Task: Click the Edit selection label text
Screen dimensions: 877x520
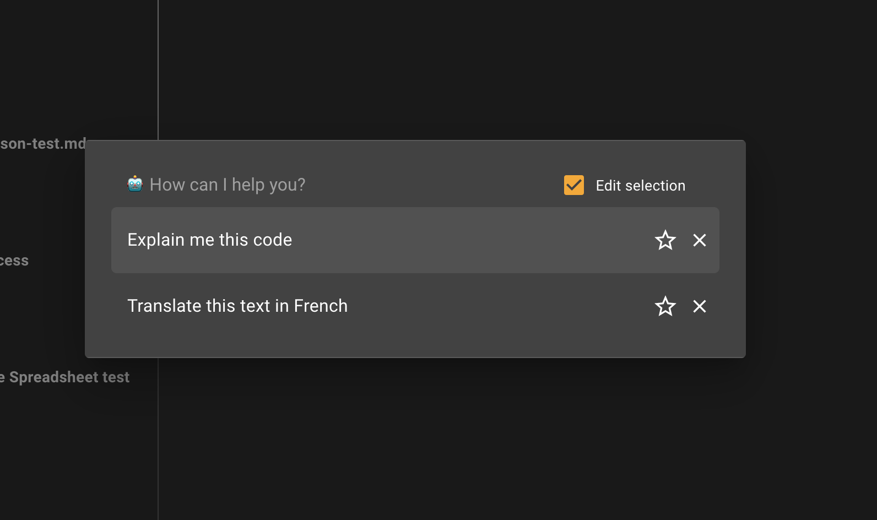Action: coord(640,185)
